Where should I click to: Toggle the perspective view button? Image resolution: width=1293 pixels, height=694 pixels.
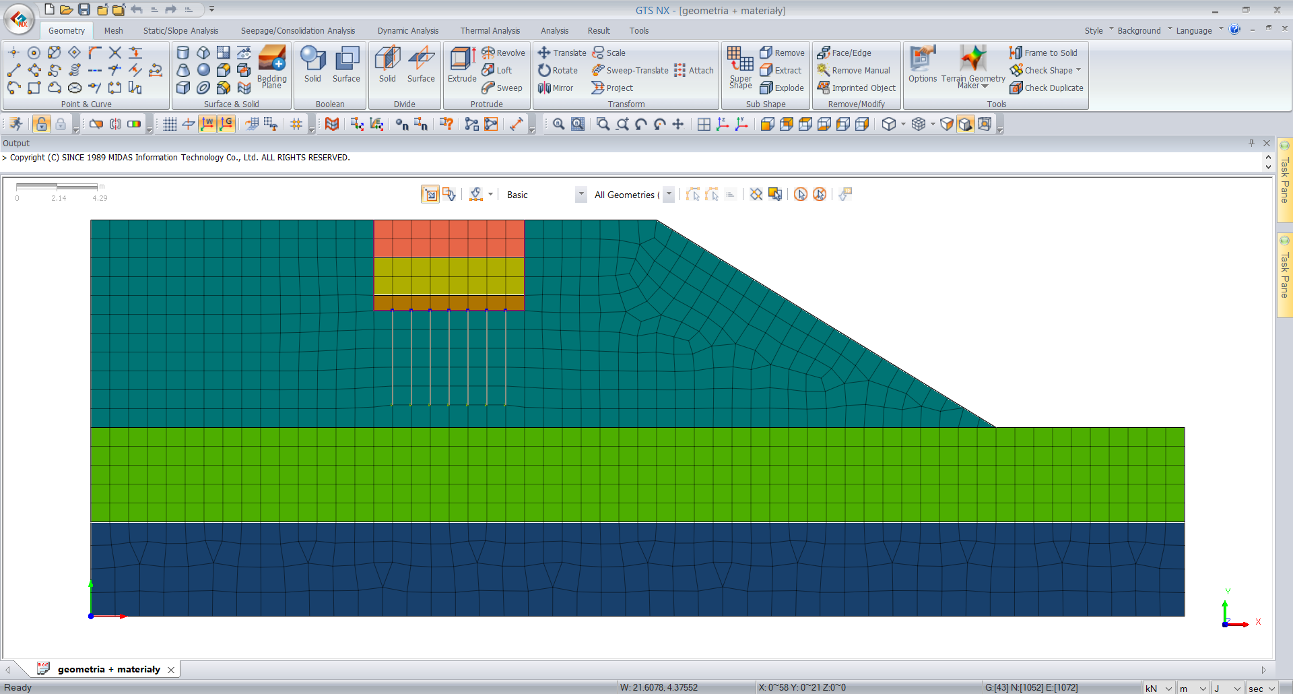(984, 124)
